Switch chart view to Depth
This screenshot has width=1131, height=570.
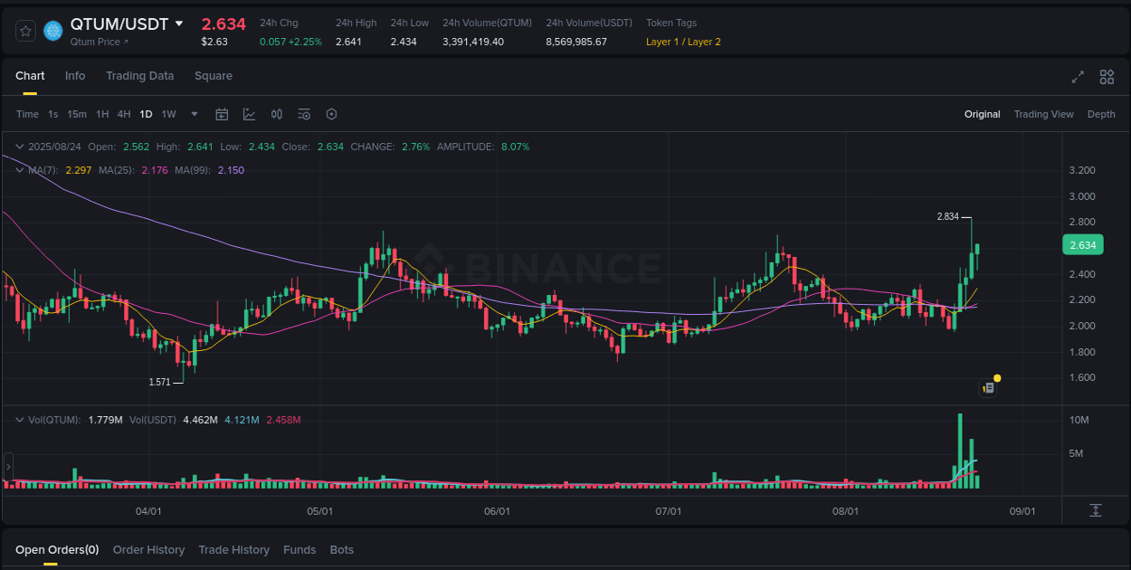[1101, 114]
